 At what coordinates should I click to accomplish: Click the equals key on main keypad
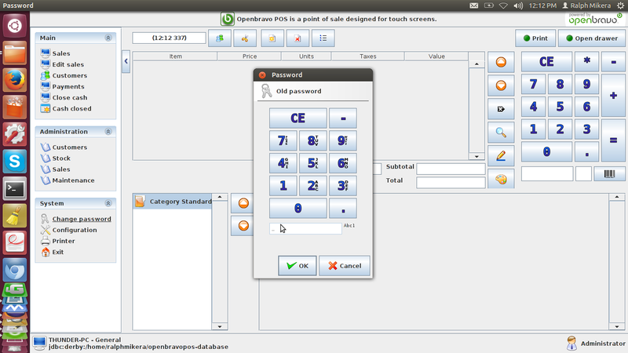coord(613,140)
